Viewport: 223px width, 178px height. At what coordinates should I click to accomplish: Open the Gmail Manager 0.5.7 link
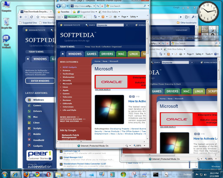(73, 157)
